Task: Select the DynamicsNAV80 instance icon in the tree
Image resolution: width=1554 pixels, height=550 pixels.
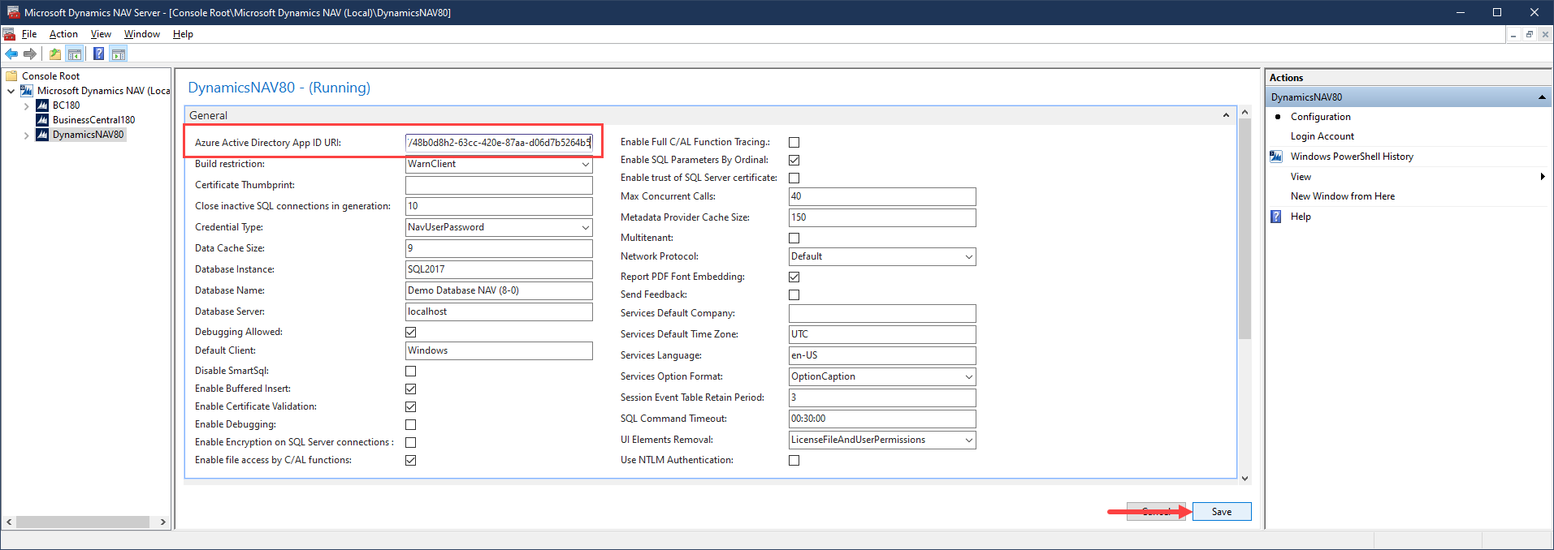Action: [42, 135]
